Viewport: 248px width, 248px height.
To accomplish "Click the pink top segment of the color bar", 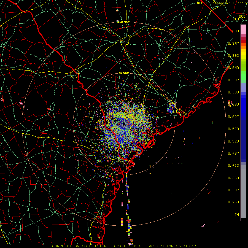I will coord(243,29).
